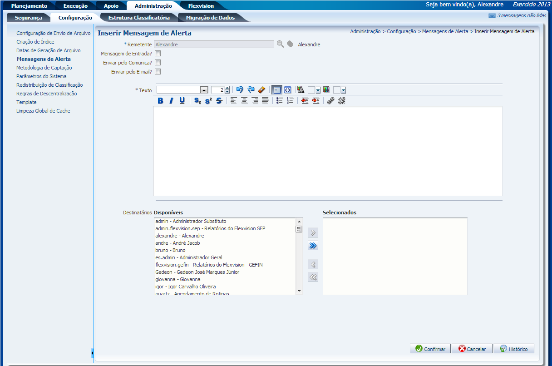Open the background color dropdown arrow
The height and width of the screenshot is (366, 552).
tap(343, 90)
